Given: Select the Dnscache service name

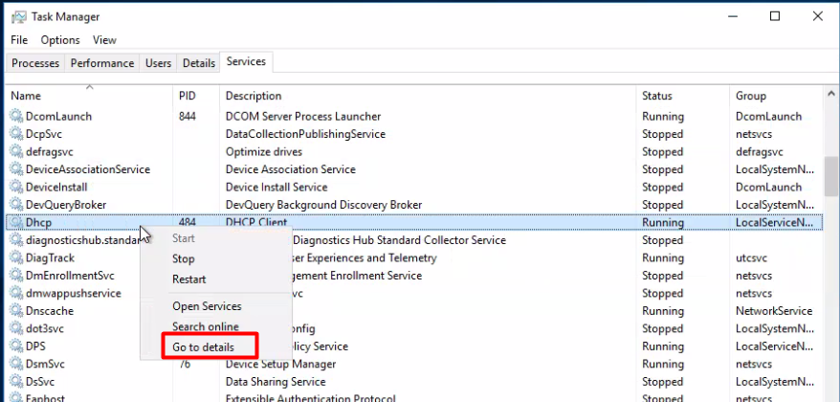Looking at the screenshot, I should pyautogui.click(x=50, y=311).
